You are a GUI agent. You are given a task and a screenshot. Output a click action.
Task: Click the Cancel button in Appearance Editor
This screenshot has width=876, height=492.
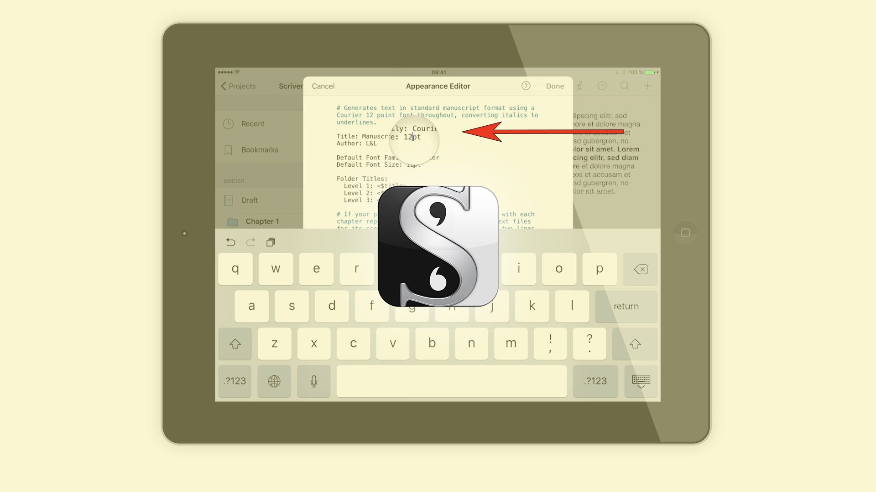(x=323, y=86)
